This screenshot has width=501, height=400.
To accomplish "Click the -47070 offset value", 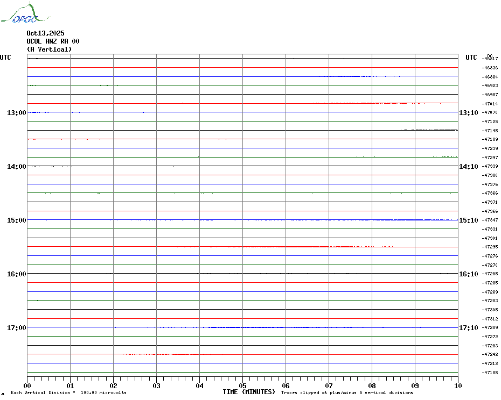I will coord(491,112).
